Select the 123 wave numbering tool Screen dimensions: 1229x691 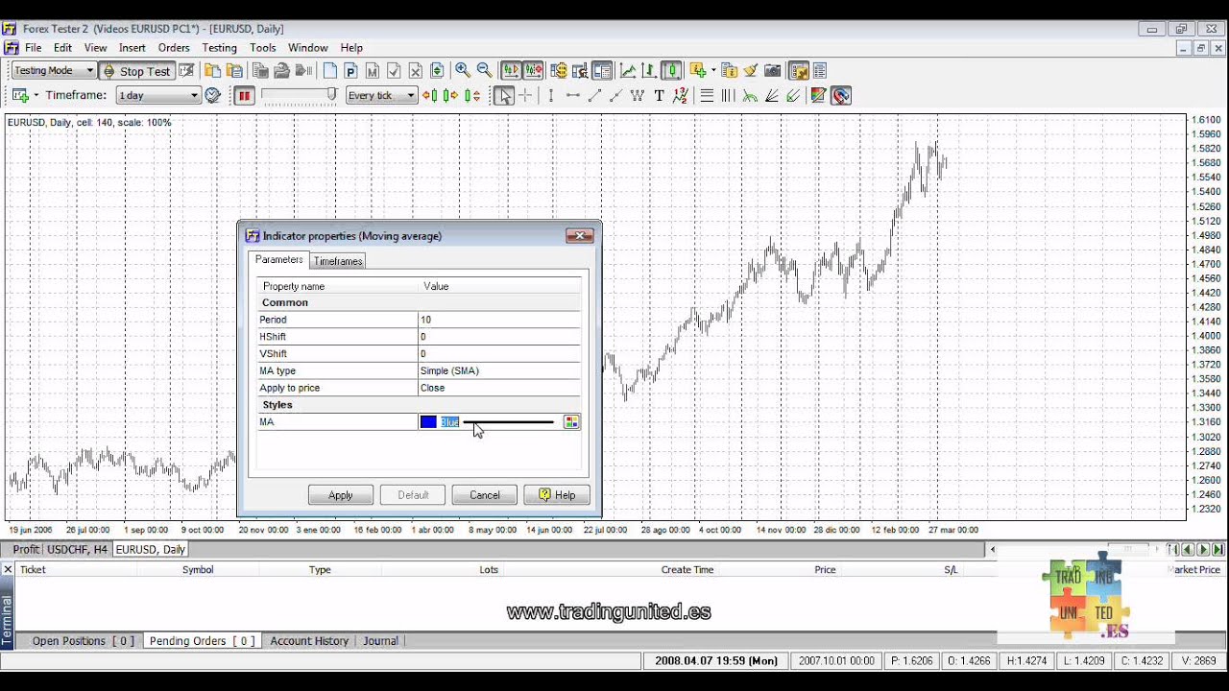tap(681, 95)
